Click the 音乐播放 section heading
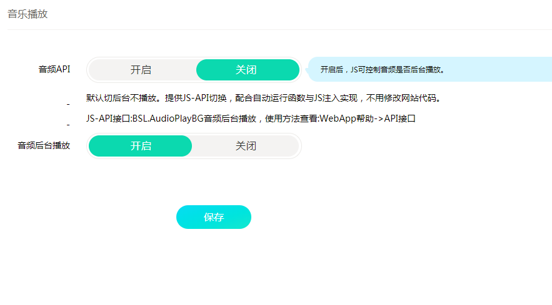 [x=28, y=14]
